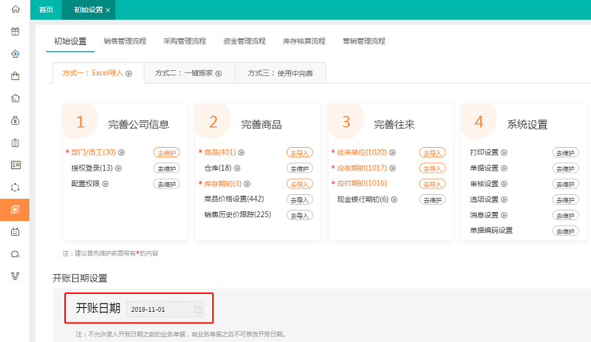Open the calendar icon in 开账日期 field
591x342 pixels.
pyautogui.click(x=197, y=309)
